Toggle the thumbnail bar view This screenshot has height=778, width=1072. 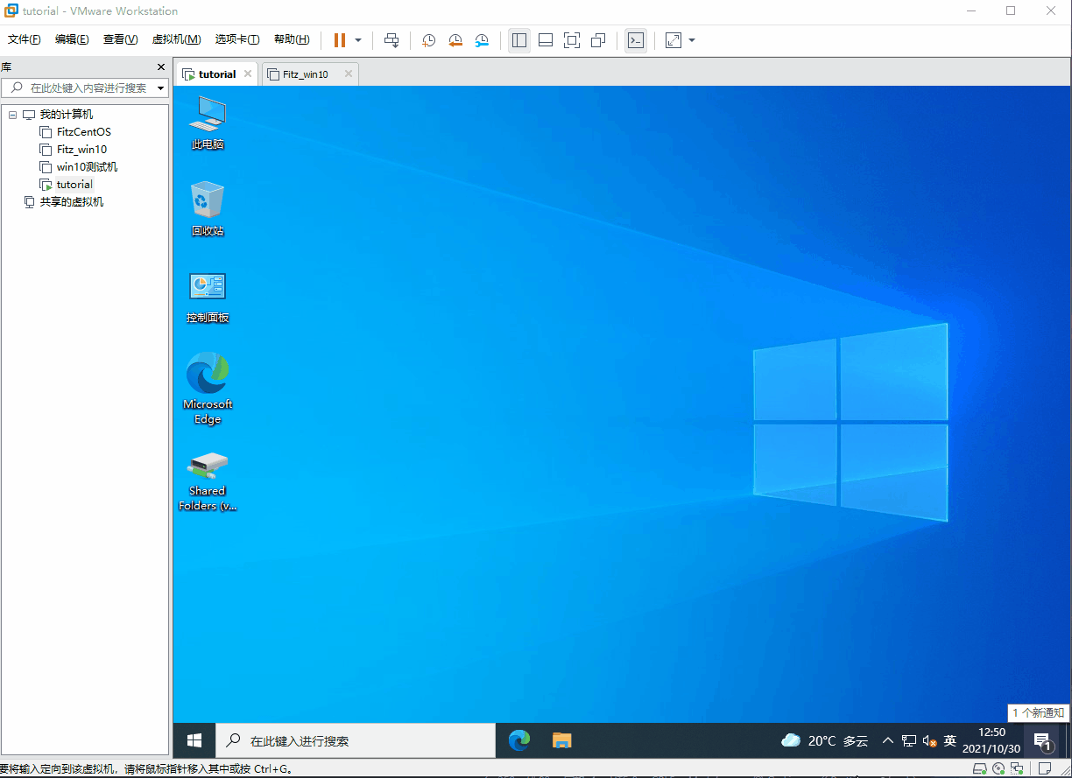point(546,40)
